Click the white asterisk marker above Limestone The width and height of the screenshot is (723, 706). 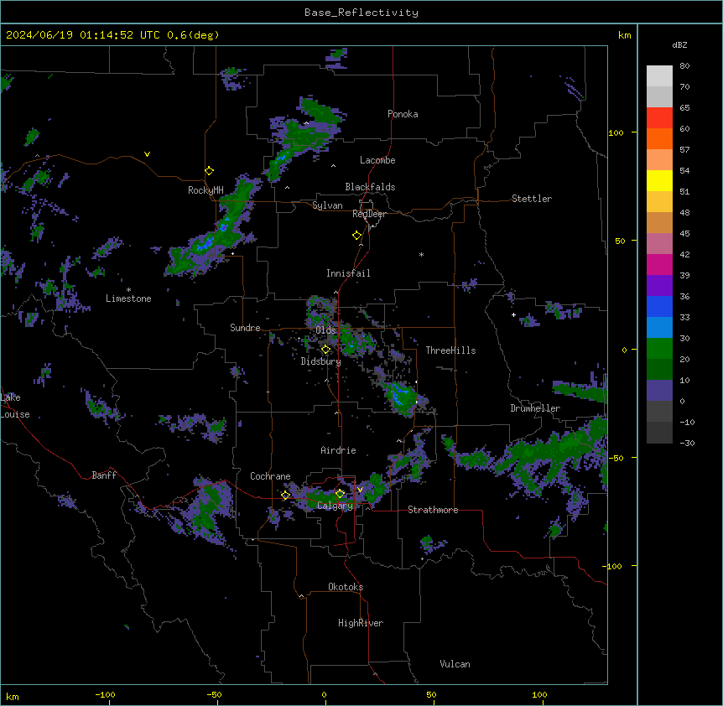pos(128,290)
